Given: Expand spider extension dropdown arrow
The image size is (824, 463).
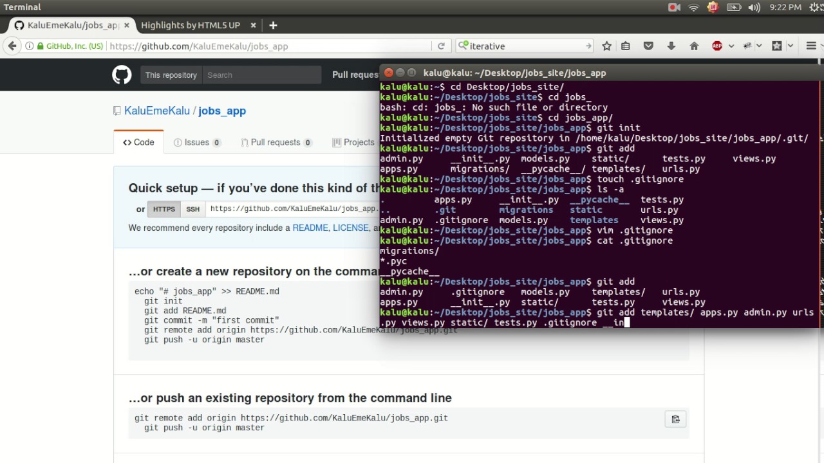Looking at the screenshot, I should pos(760,46).
